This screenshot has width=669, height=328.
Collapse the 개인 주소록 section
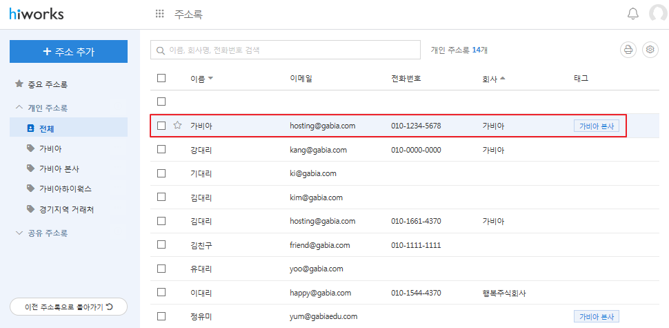click(x=19, y=108)
